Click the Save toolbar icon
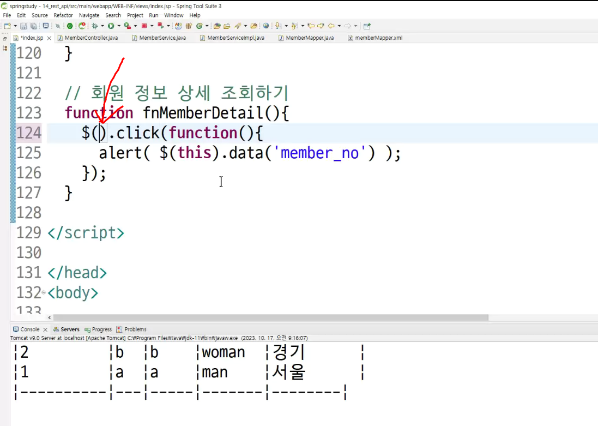The image size is (598, 426). [23, 26]
